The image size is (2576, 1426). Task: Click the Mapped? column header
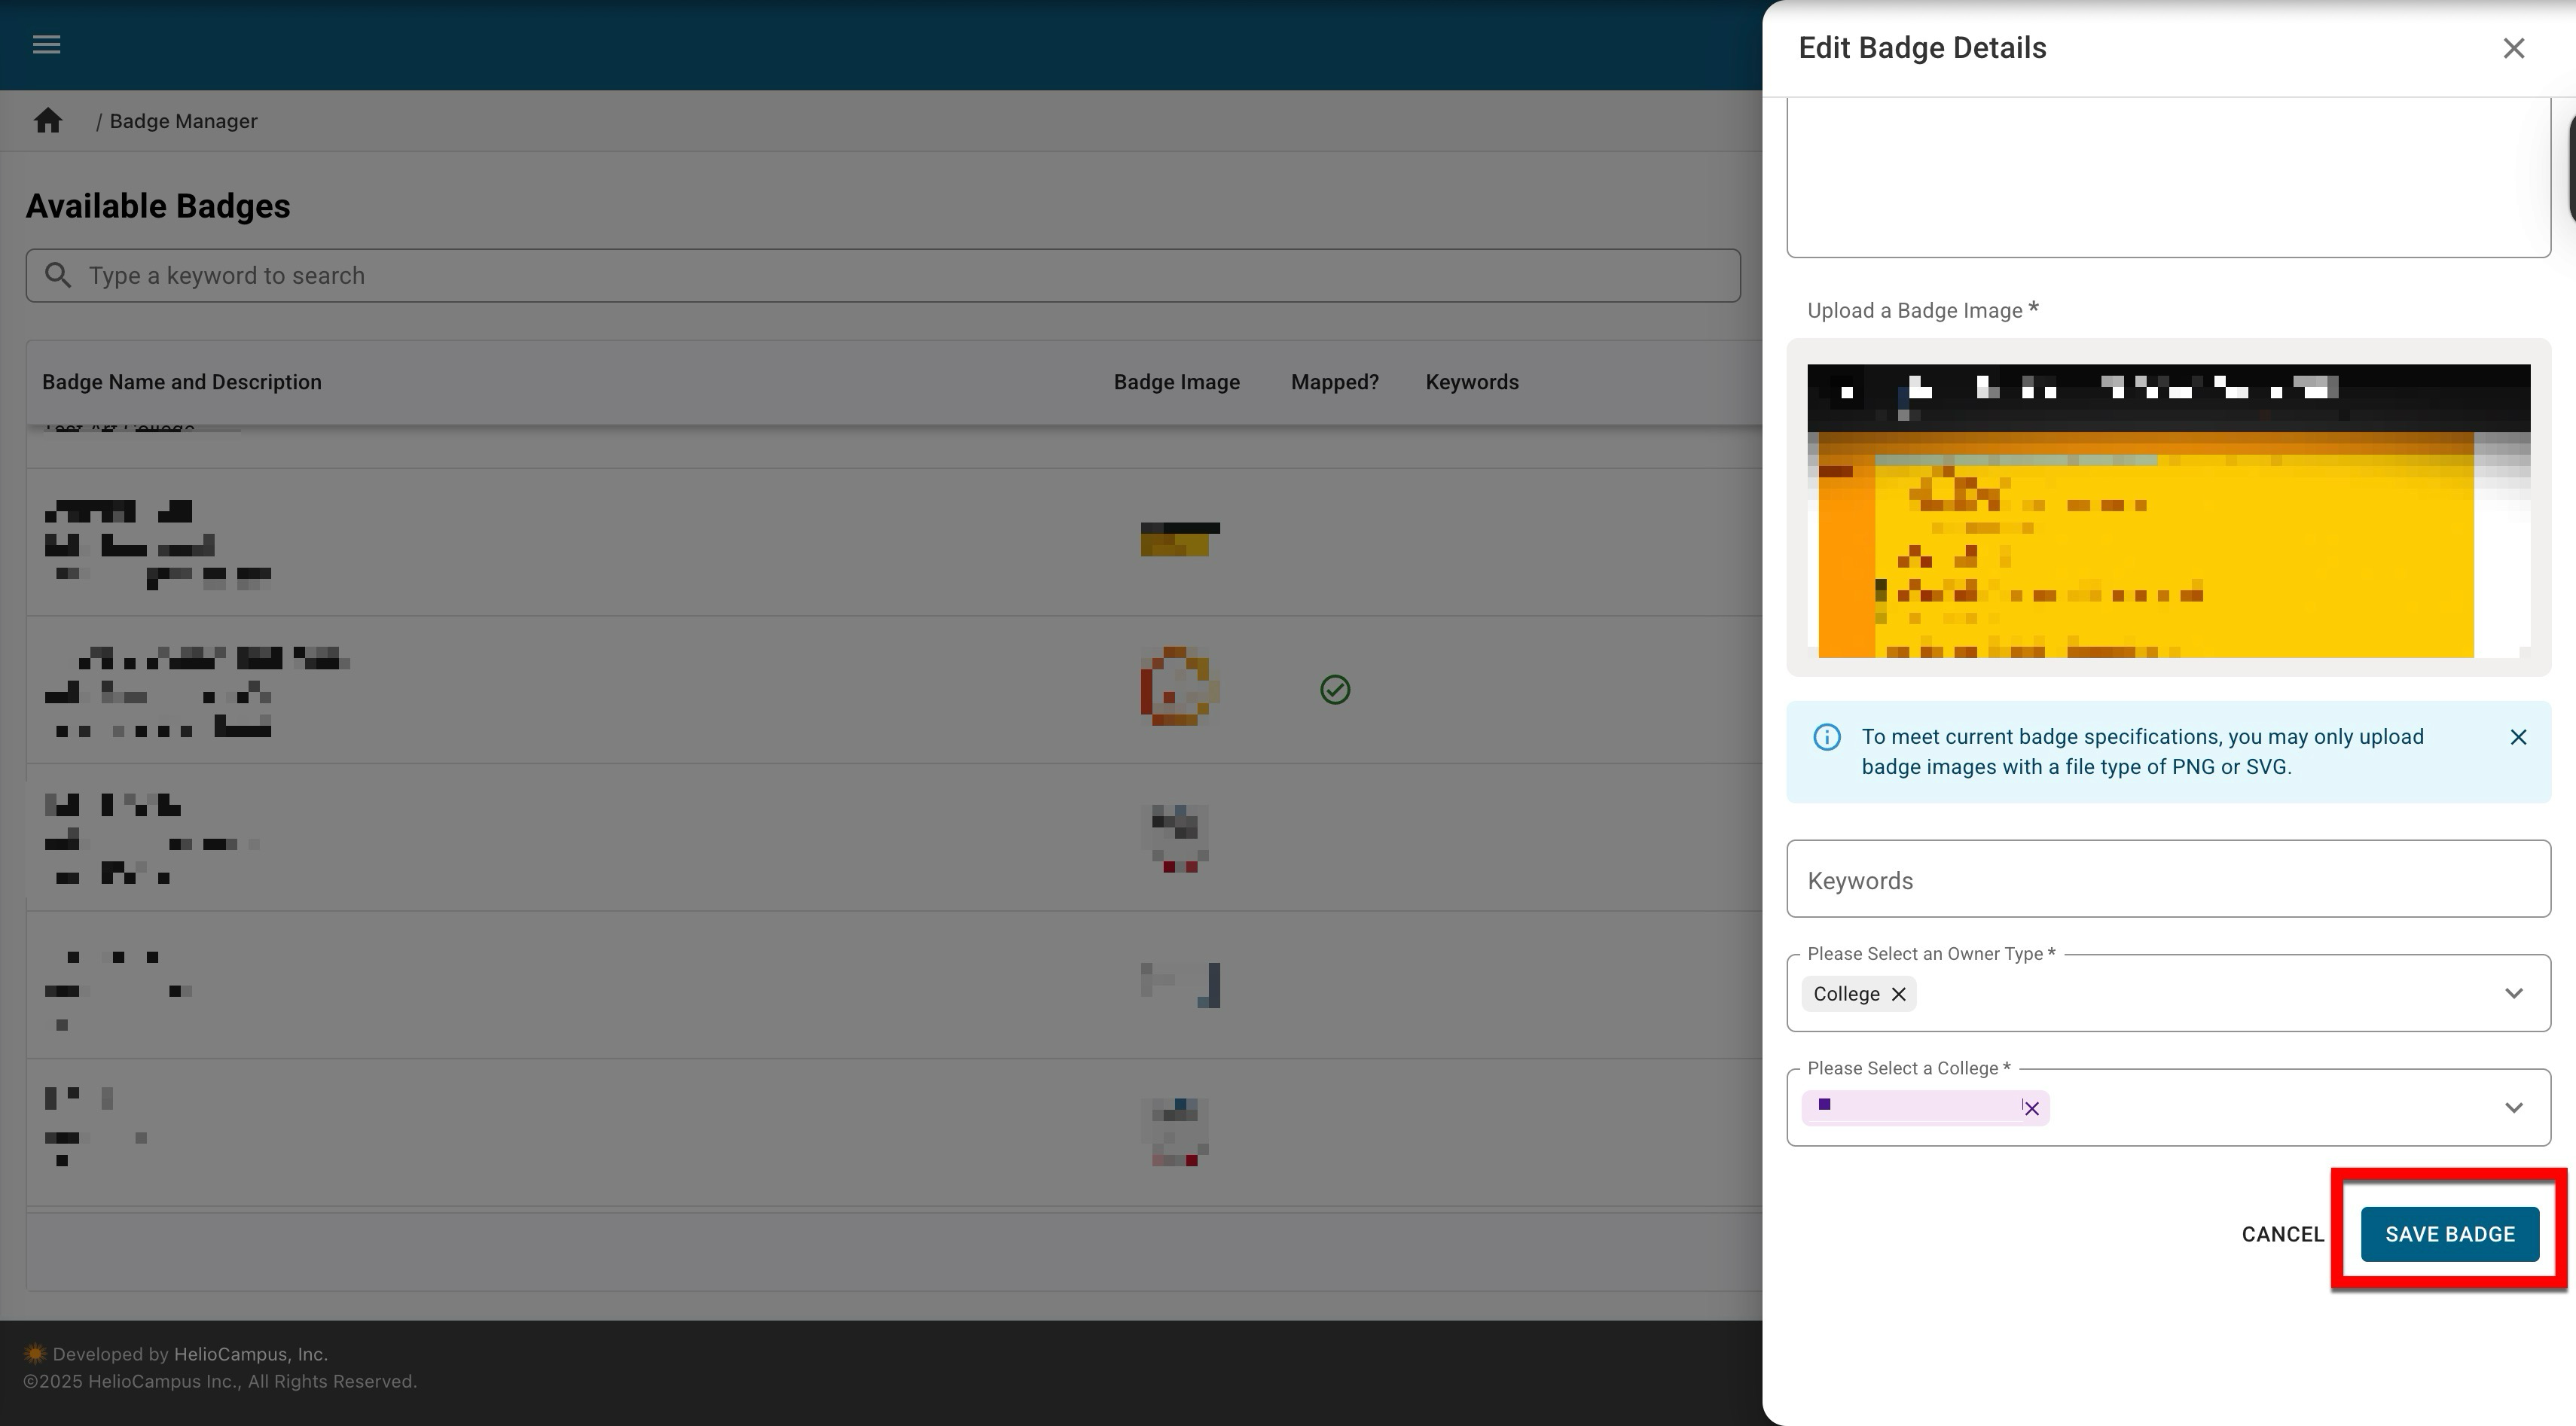point(1334,382)
